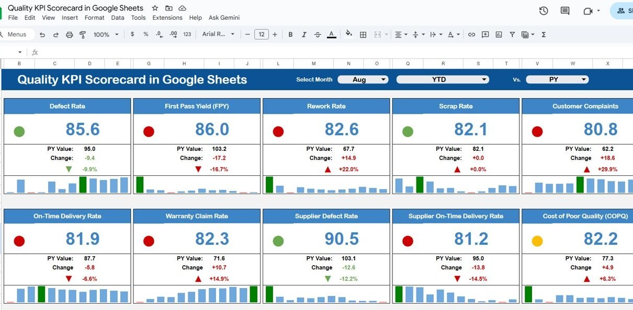The height and width of the screenshot is (310, 633).
Task: Open version history clock icon
Action: 544,10
